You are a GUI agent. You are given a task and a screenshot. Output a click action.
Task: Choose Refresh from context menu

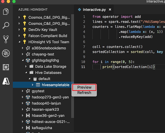[84, 93]
